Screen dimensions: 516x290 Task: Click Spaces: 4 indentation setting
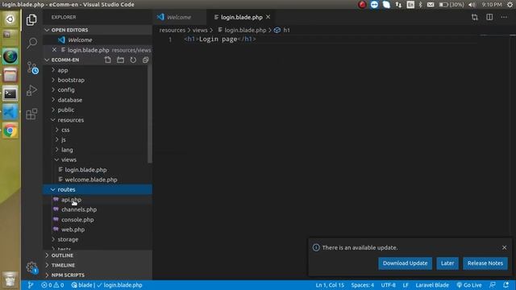click(362, 285)
